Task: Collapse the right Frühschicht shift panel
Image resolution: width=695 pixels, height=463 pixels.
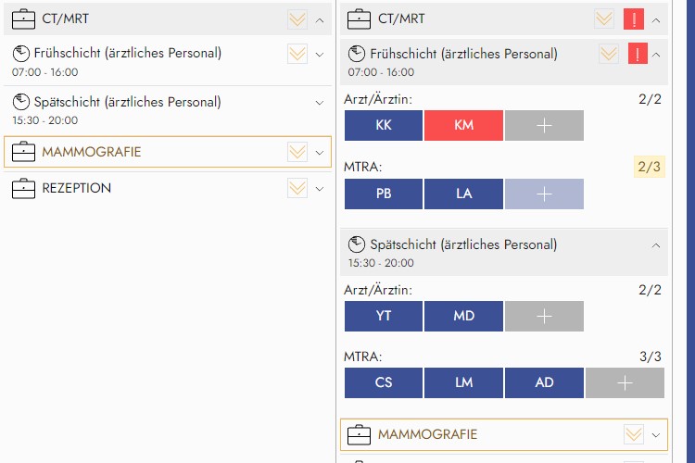Action: tap(656, 54)
